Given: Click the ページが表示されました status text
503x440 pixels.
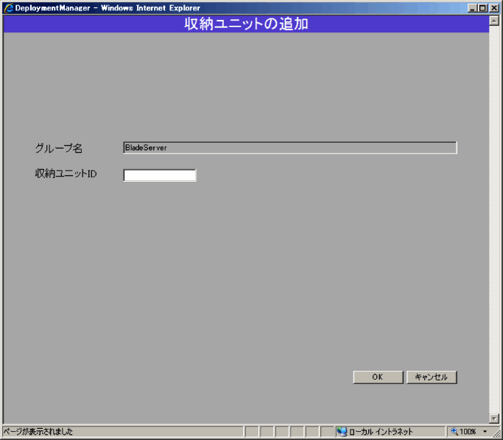Looking at the screenshot, I should pyautogui.click(x=38, y=432).
